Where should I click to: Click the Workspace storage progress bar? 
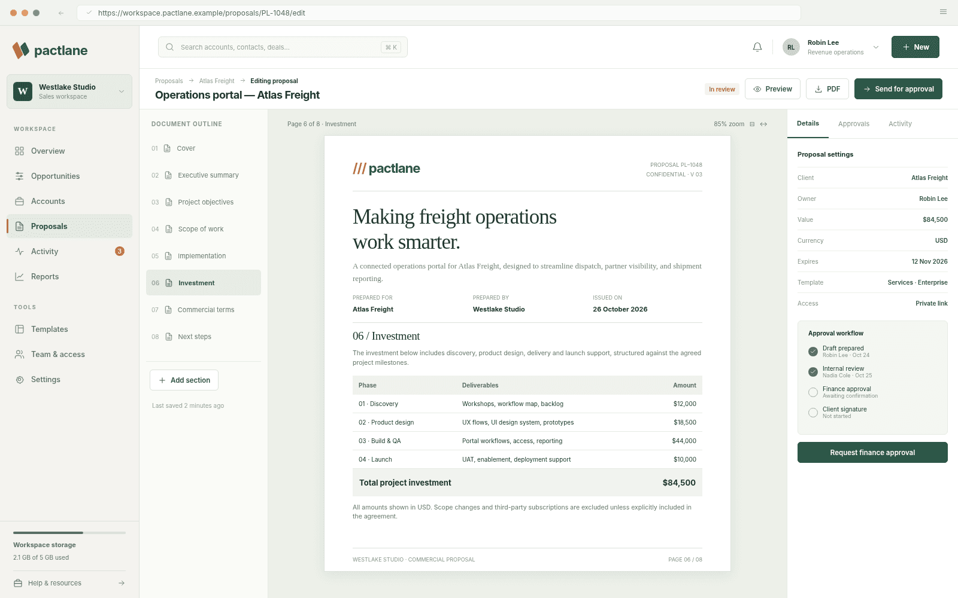[x=69, y=533]
